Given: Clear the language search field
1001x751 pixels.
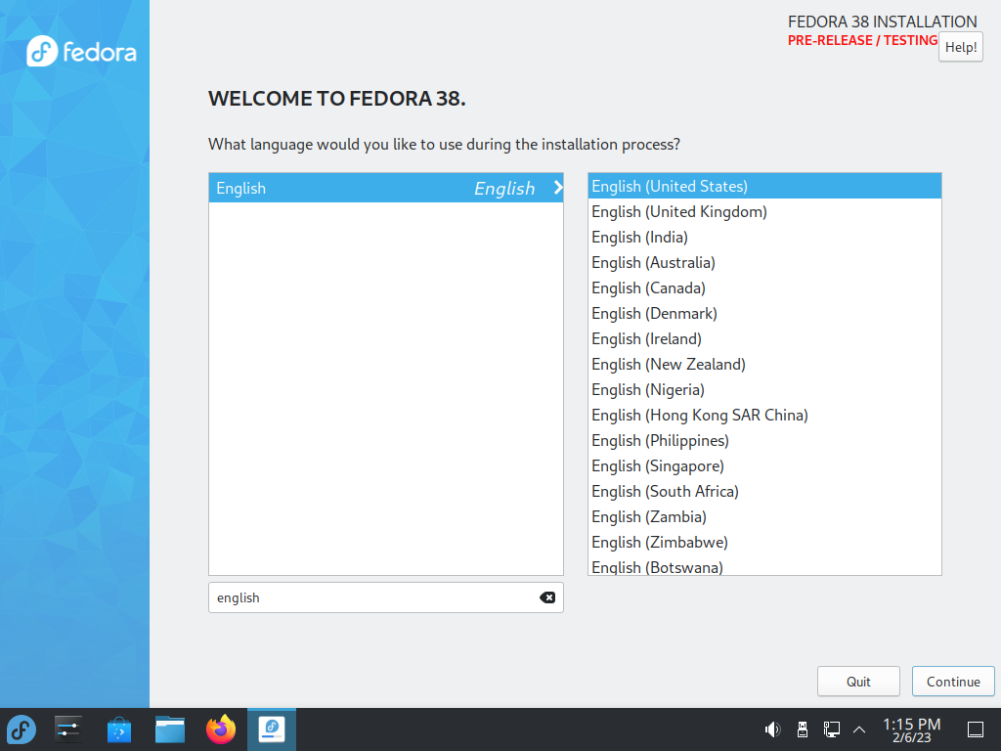Looking at the screenshot, I should click(x=547, y=597).
